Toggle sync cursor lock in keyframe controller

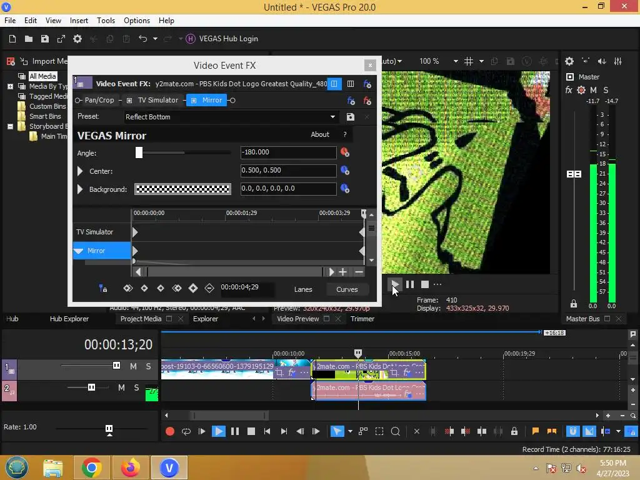(x=103, y=288)
